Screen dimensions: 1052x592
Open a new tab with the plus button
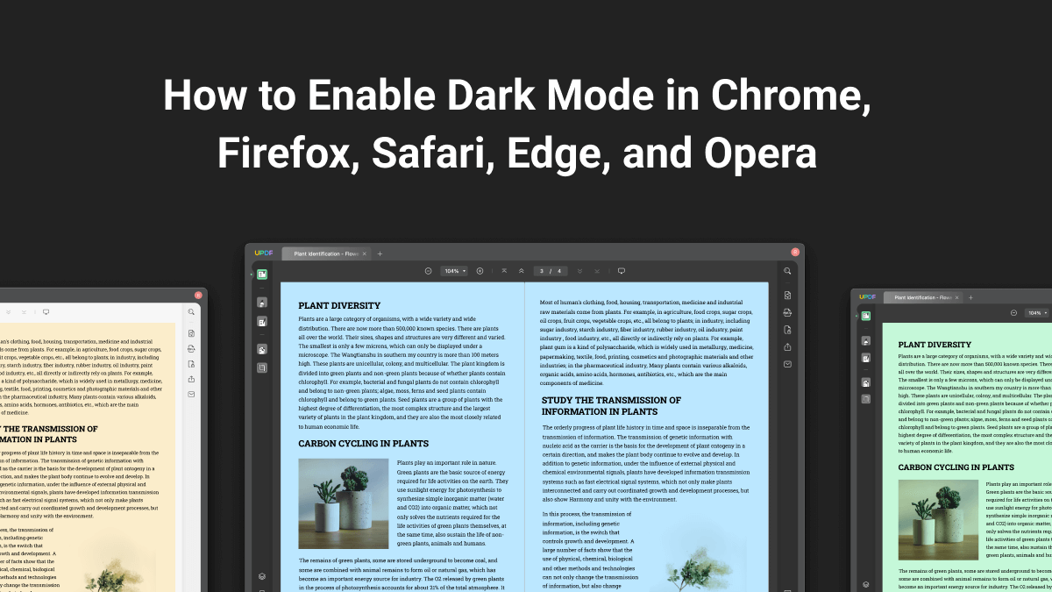380,253
